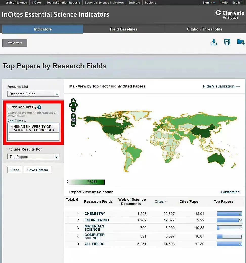Viewport: 246px width, 263px height.
Task: Zoom out on the map with minus
Action: click(73, 124)
